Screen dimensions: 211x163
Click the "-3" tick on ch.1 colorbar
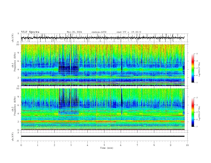coord(197,54)
